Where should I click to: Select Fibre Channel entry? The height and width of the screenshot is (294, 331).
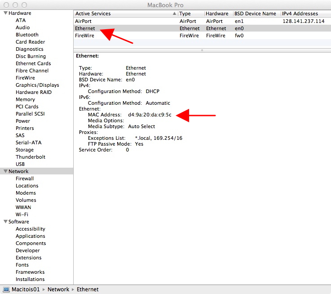32,71
